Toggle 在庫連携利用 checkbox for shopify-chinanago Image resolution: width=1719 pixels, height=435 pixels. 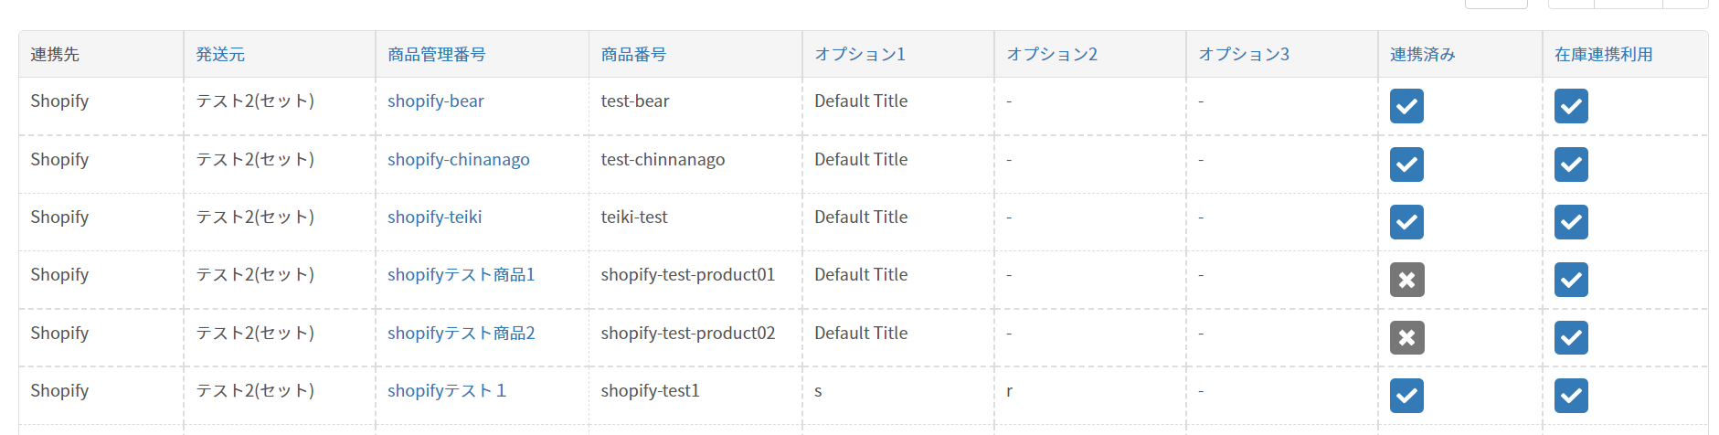click(1571, 164)
